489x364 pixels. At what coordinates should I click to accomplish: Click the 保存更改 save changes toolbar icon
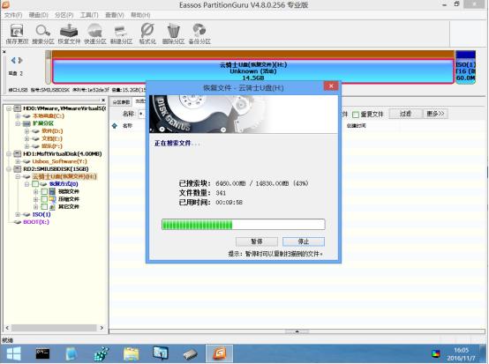coord(17,31)
